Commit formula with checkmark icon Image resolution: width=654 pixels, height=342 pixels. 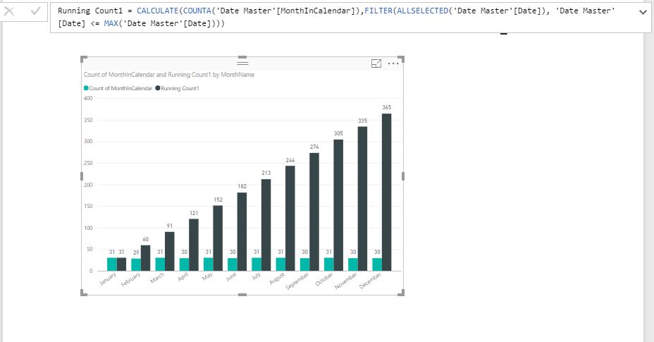click(35, 11)
